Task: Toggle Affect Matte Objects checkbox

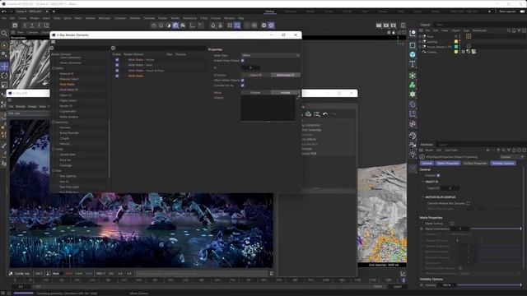Action: pyautogui.click(x=243, y=81)
